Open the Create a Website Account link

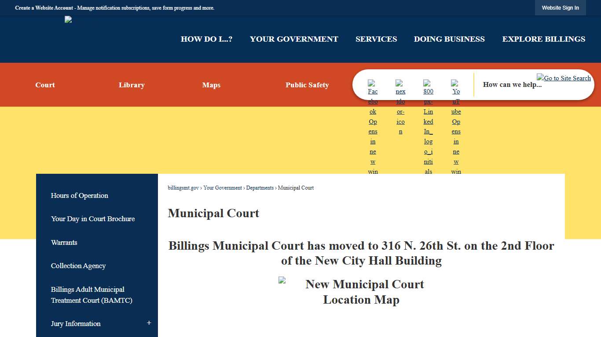[44, 7]
